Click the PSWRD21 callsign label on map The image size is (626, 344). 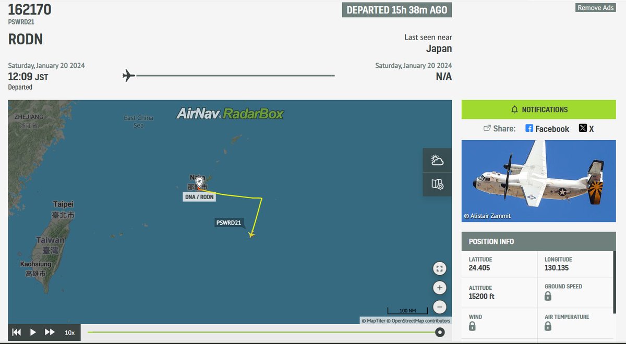coord(229,223)
